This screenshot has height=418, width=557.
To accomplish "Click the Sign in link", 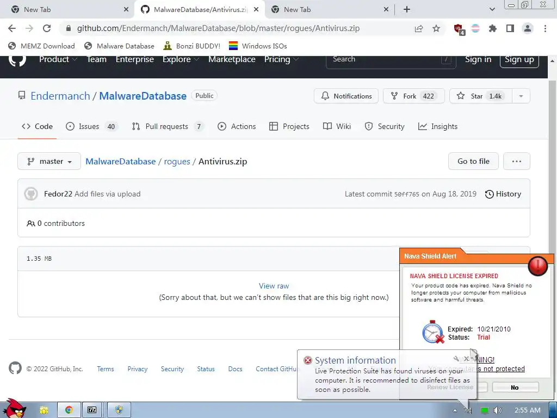I will (x=478, y=59).
